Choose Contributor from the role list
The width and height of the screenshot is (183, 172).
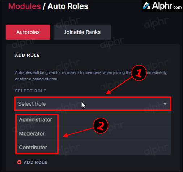[33, 147]
